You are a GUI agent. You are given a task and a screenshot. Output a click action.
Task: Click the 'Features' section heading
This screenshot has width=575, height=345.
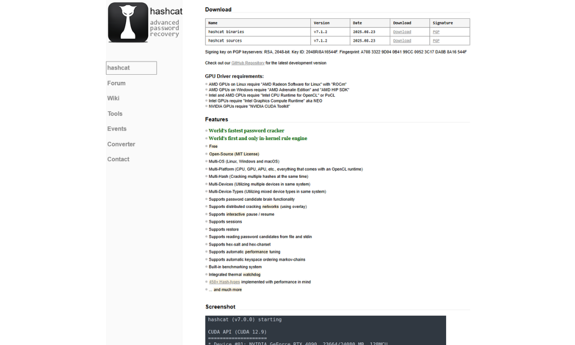(217, 119)
